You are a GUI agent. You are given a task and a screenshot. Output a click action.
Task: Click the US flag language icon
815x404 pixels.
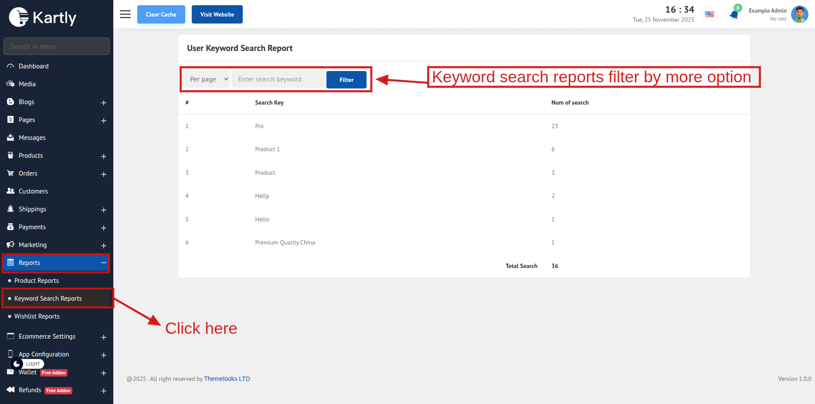click(x=710, y=14)
